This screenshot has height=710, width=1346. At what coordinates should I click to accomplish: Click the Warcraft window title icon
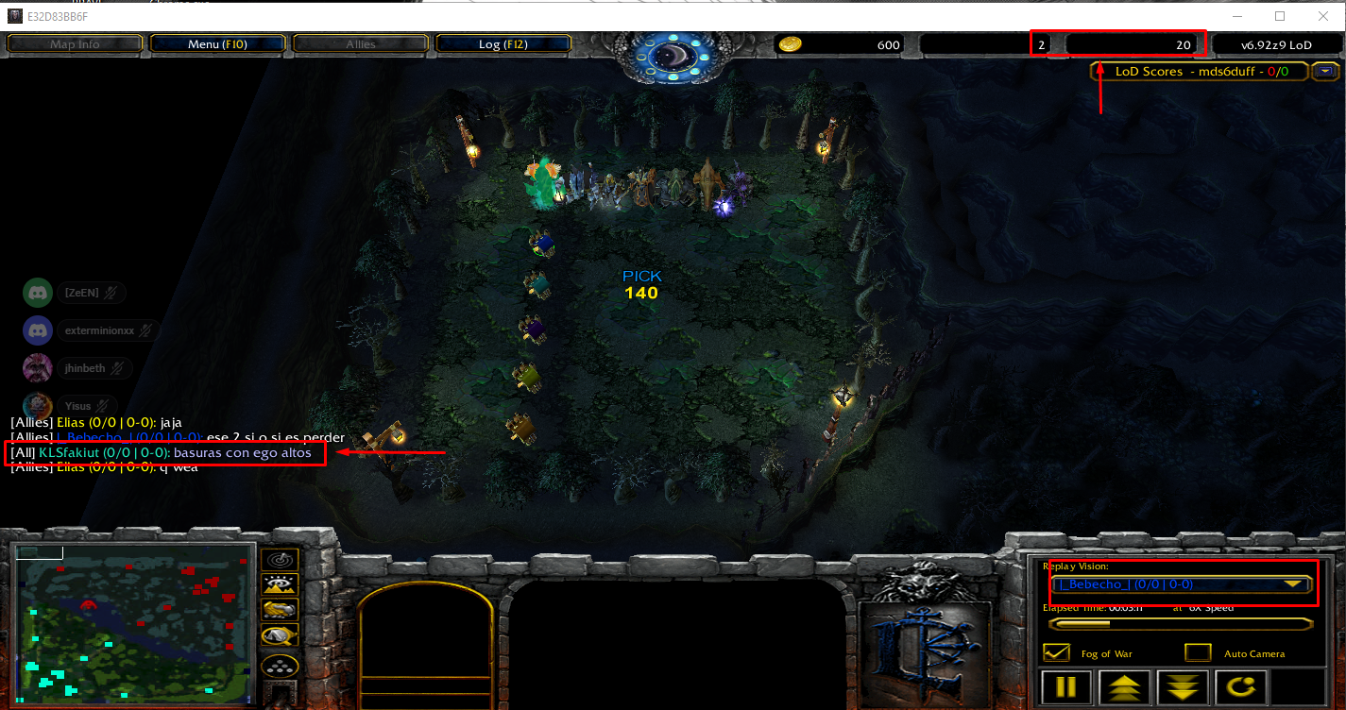click(14, 16)
